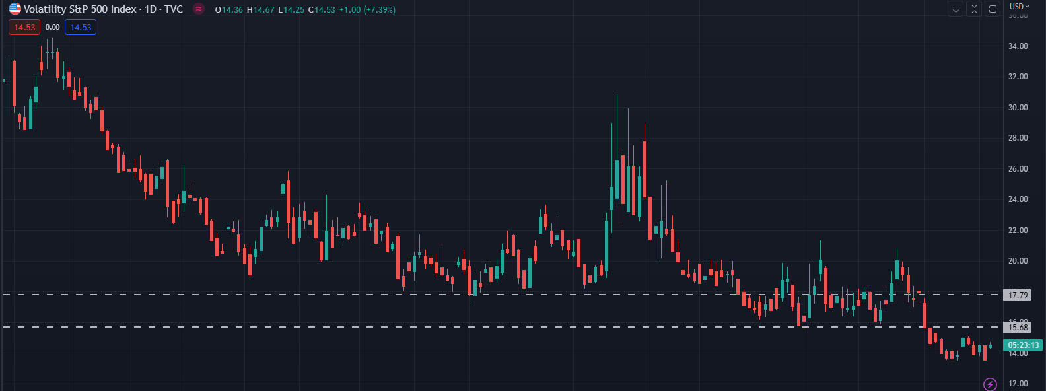Click the blue 14.53 buy price button
The image size is (1046, 391).
pos(81,27)
